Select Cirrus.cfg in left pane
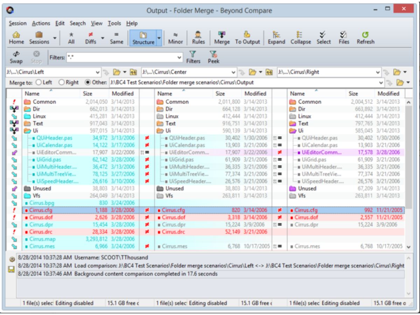This screenshot has width=420, height=315. (80, 210)
